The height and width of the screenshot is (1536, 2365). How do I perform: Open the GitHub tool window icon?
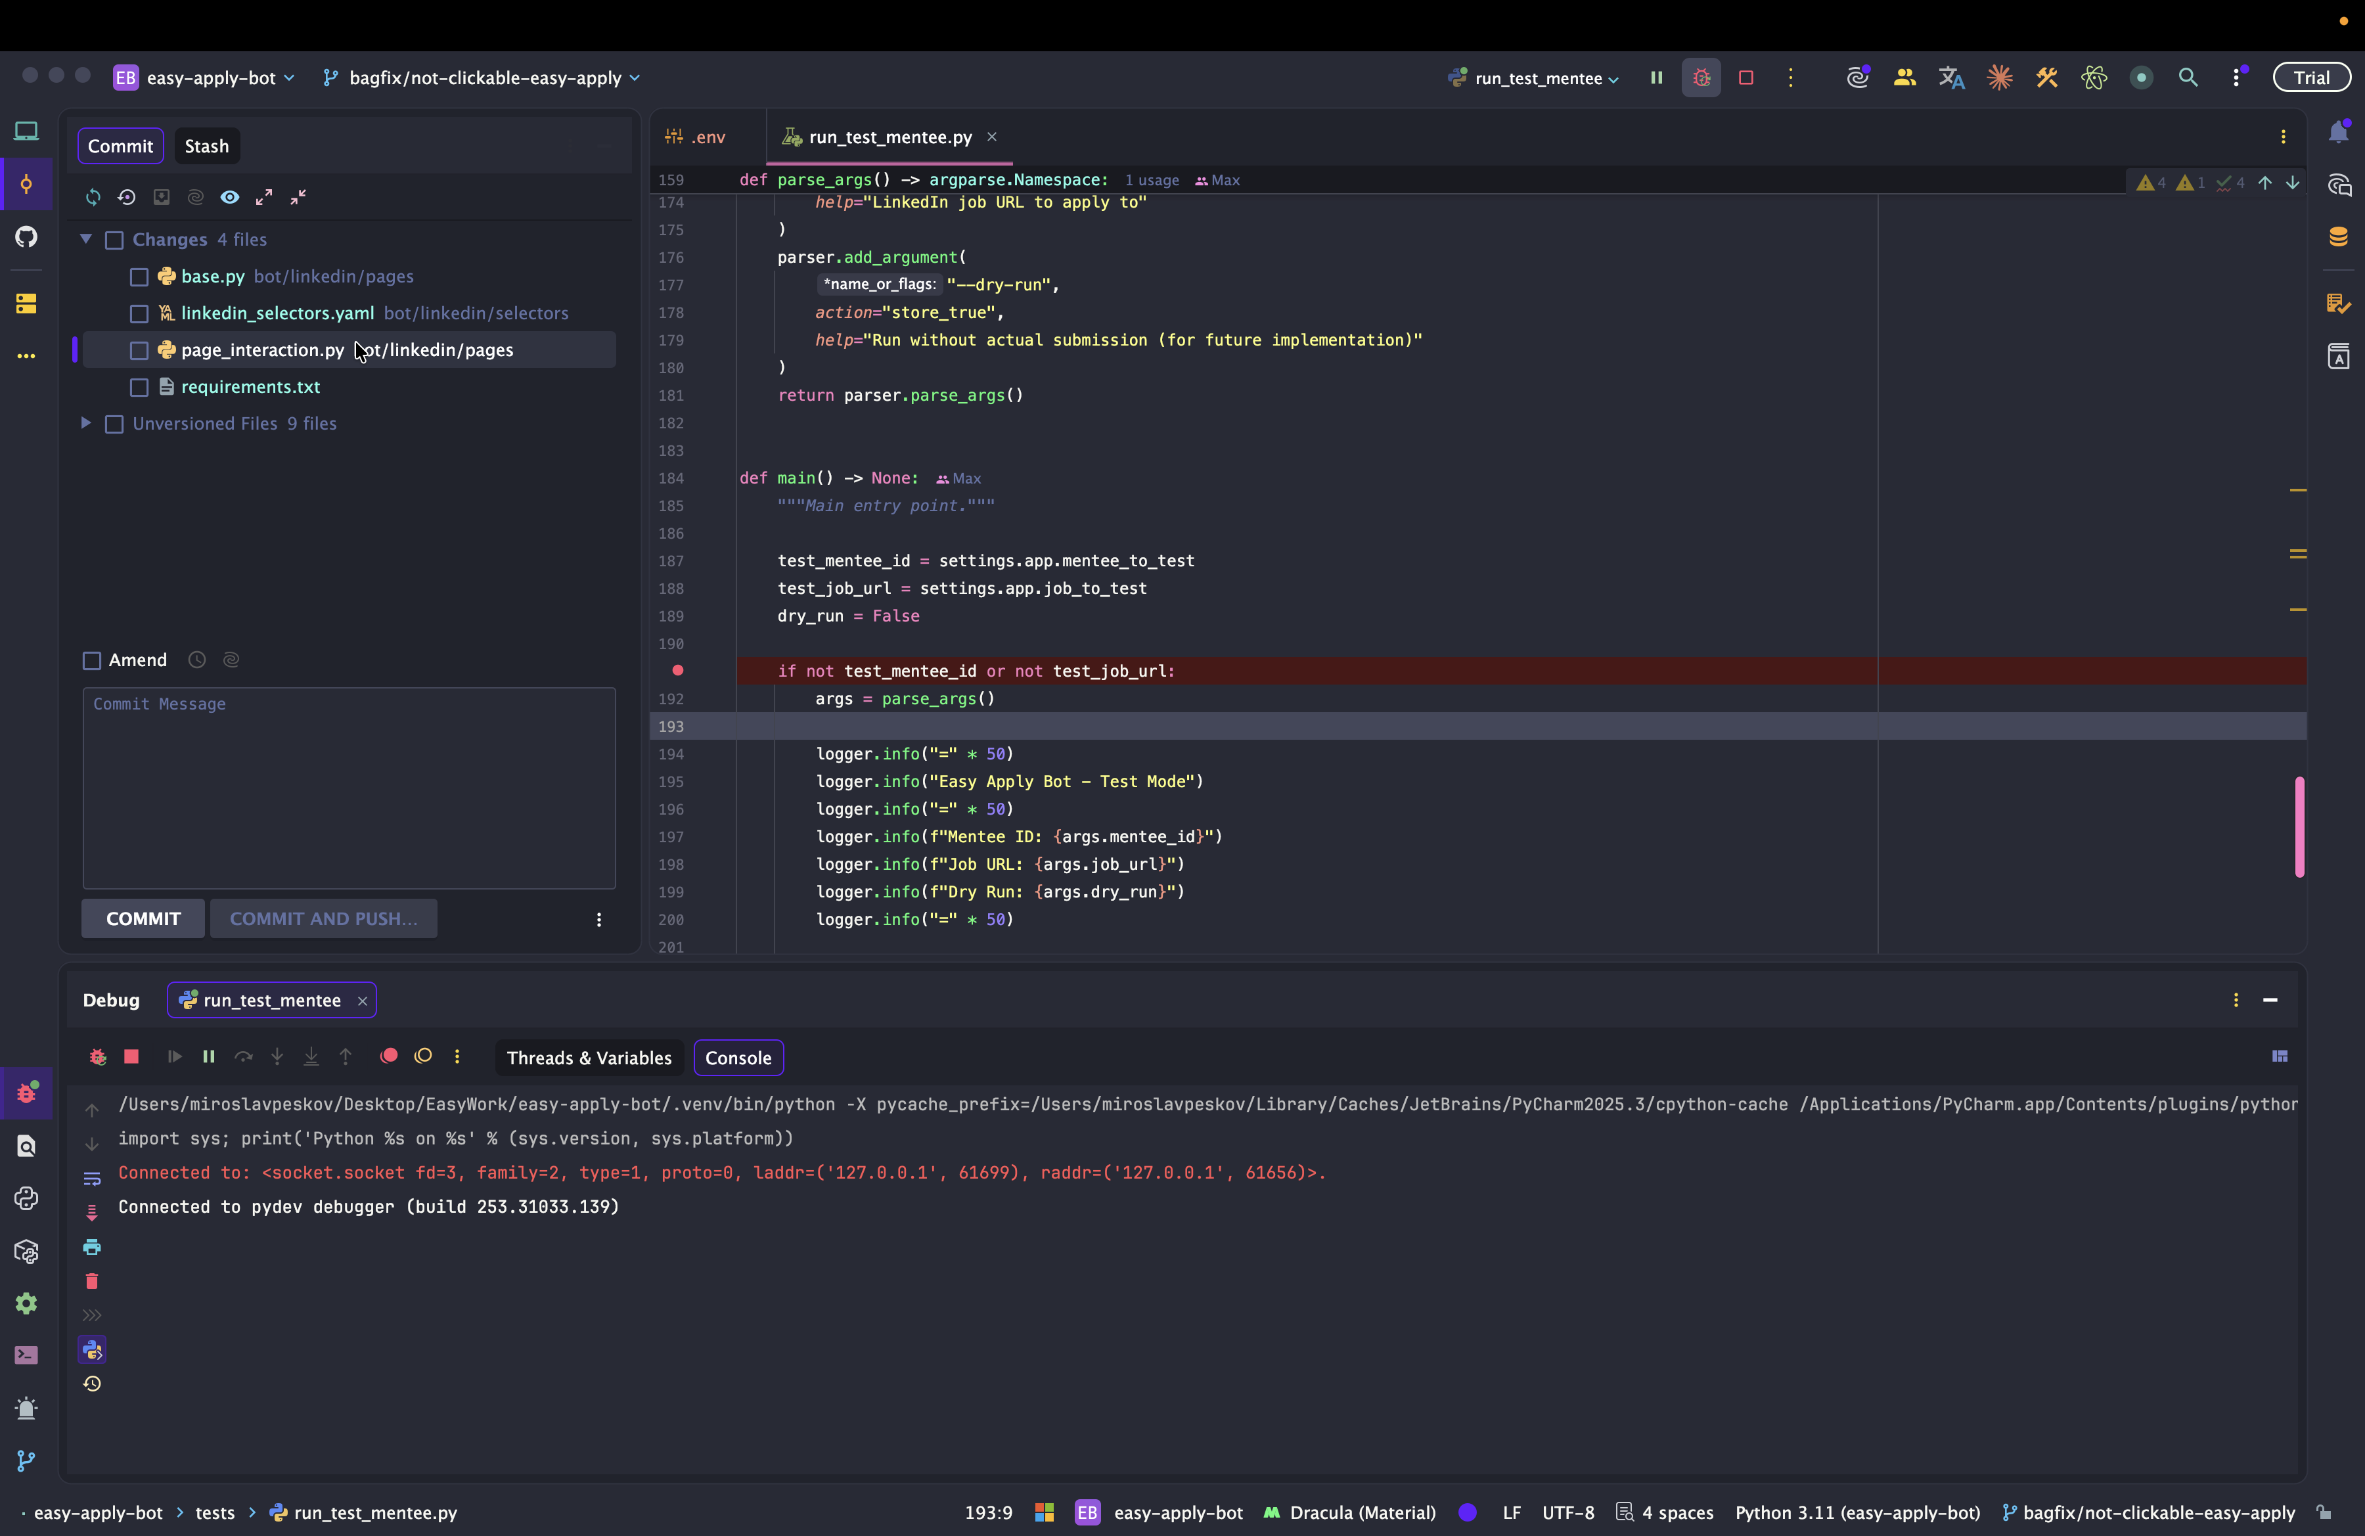pos(26,237)
